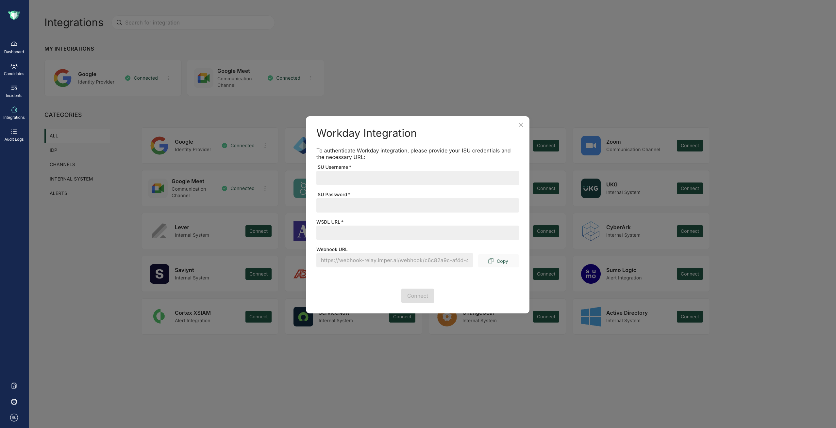Filter by the IDP category
836x428 pixels.
[x=77, y=150]
